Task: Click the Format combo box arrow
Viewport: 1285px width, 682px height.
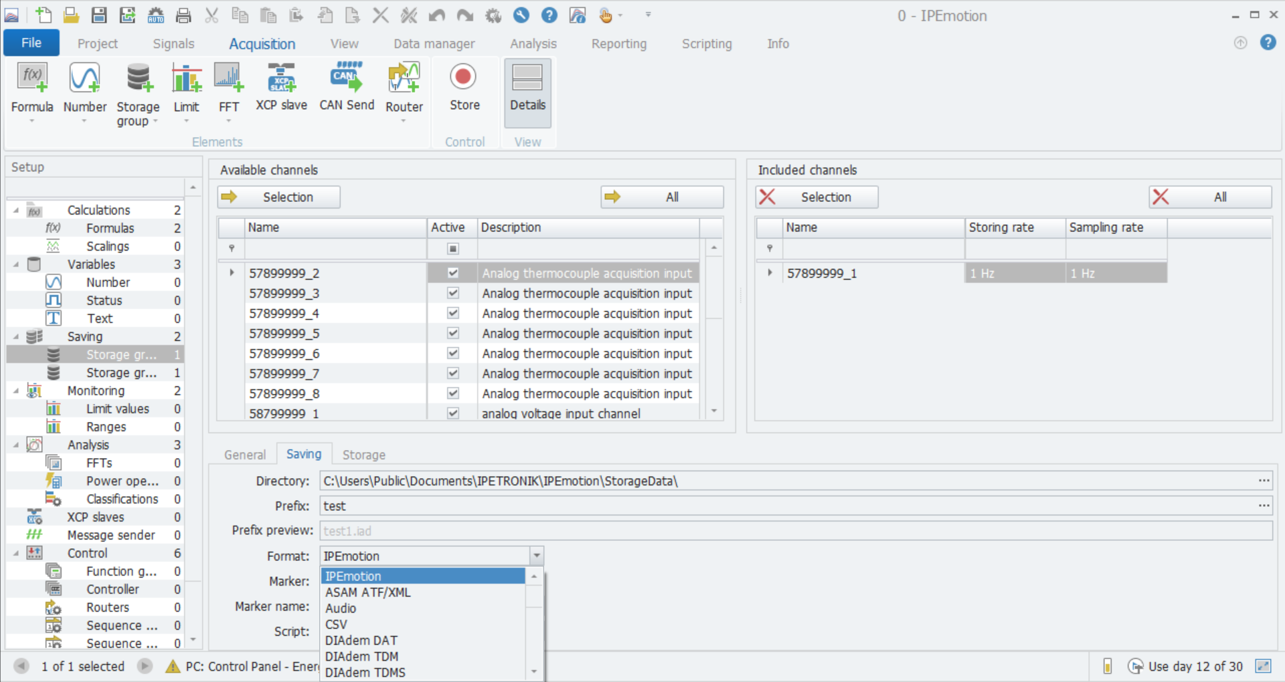Action: tap(536, 556)
